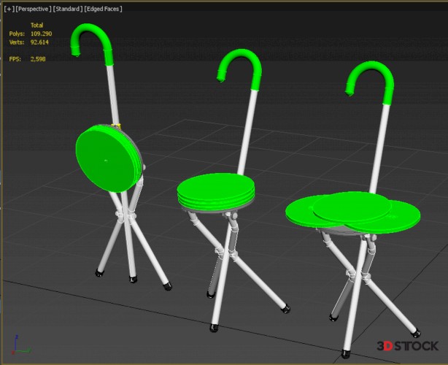This screenshot has height=365, width=448.
Task: Open the [+] viewport general menu
Action: coord(9,9)
